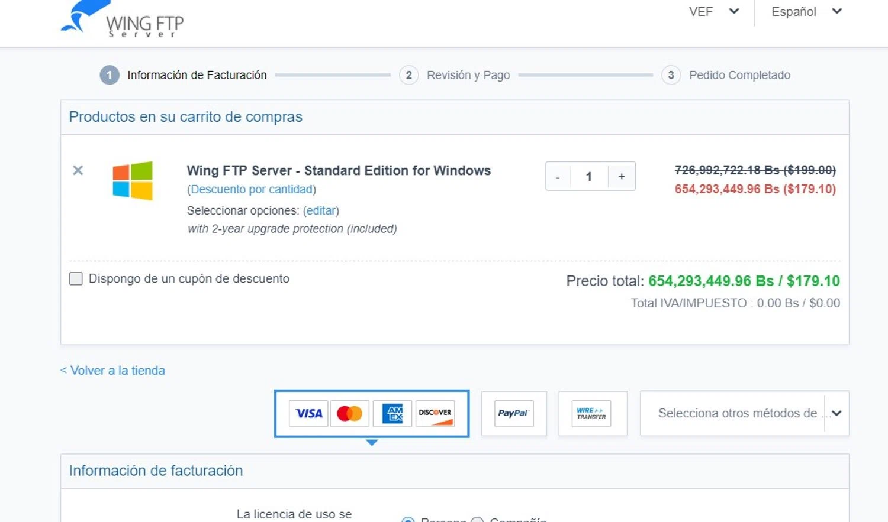Select the American Express icon

coord(392,413)
